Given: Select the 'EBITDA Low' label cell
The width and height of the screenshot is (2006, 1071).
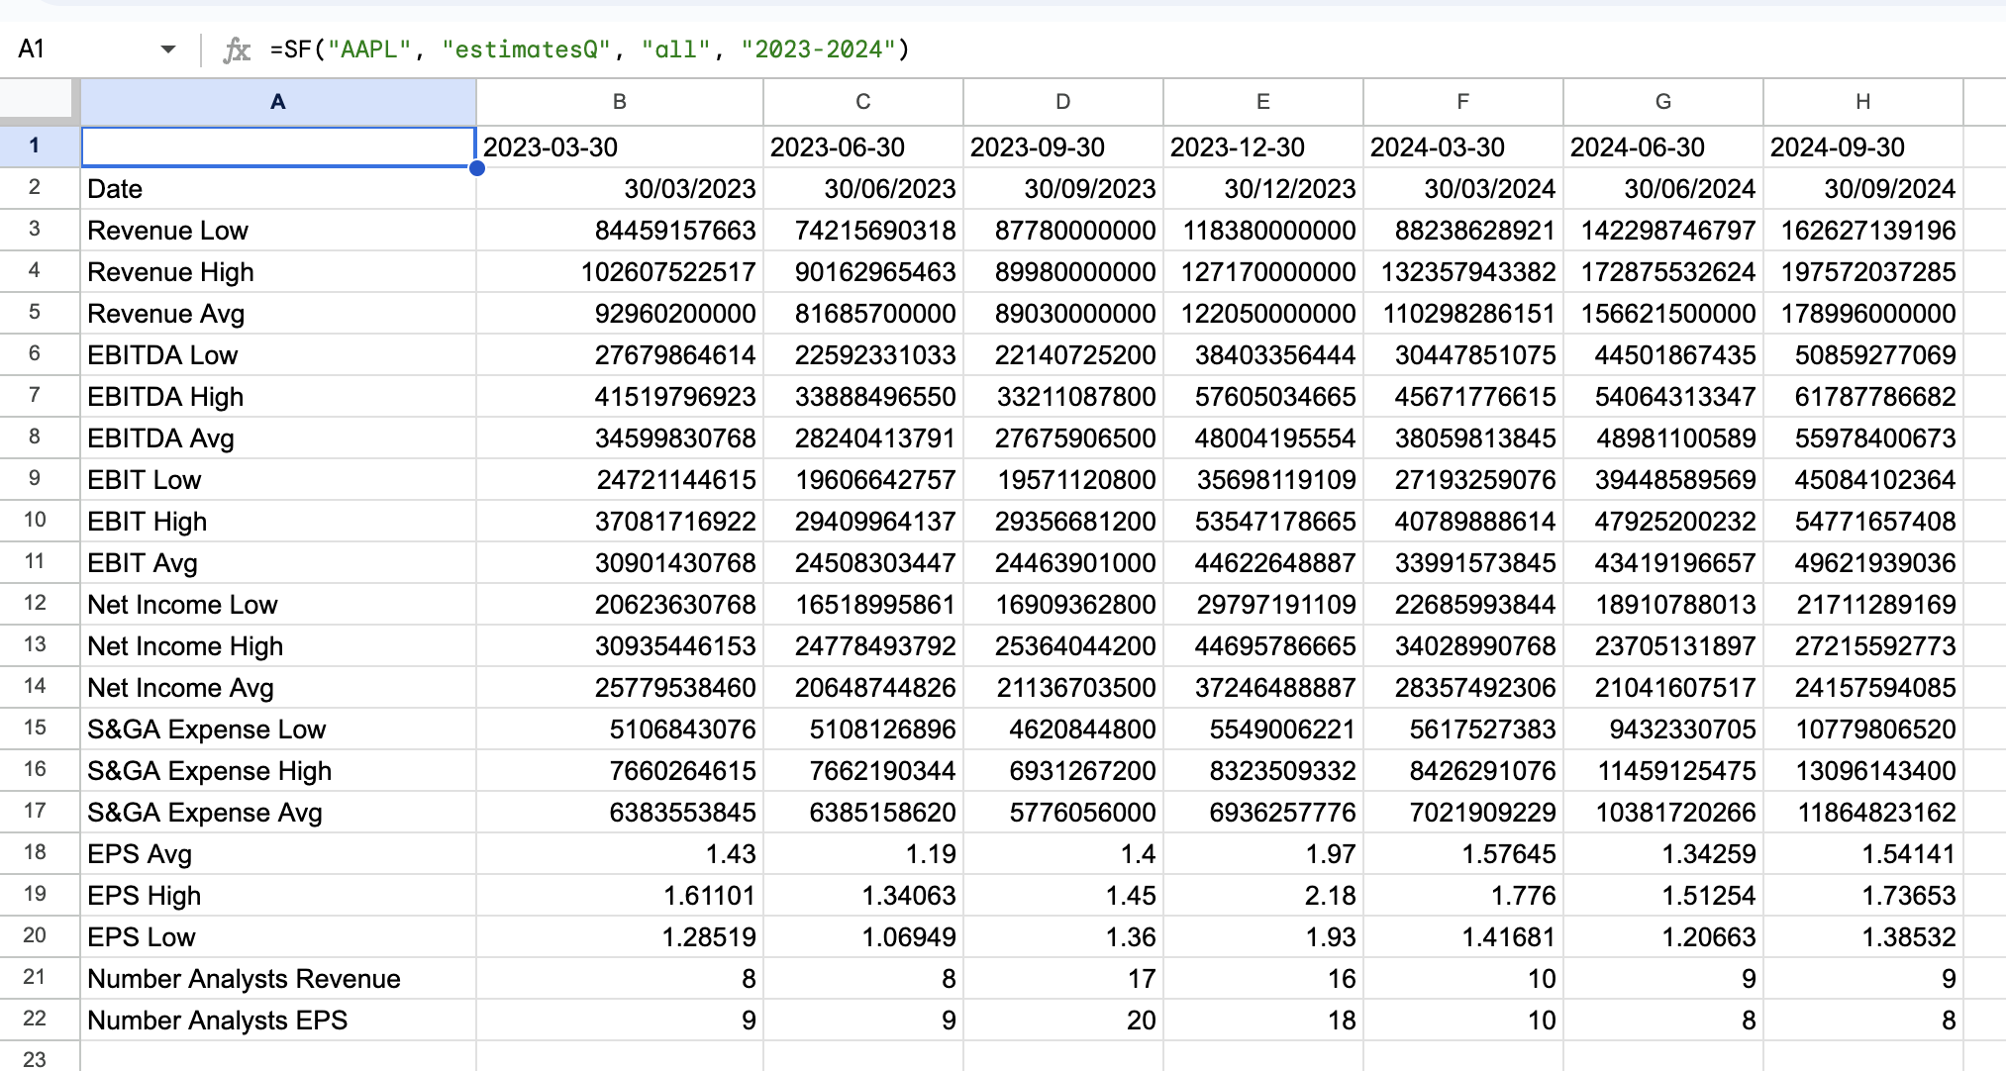Looking at the screenshot, I should click(x=278, y=354).
